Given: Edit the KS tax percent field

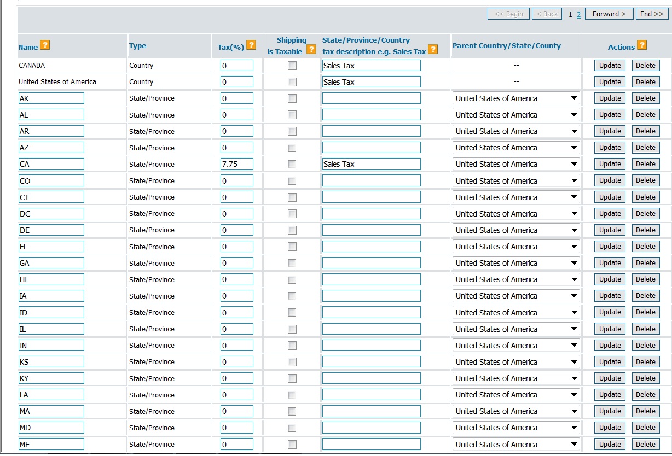Looking at the screenshot, I should click(x=237, y=362).
